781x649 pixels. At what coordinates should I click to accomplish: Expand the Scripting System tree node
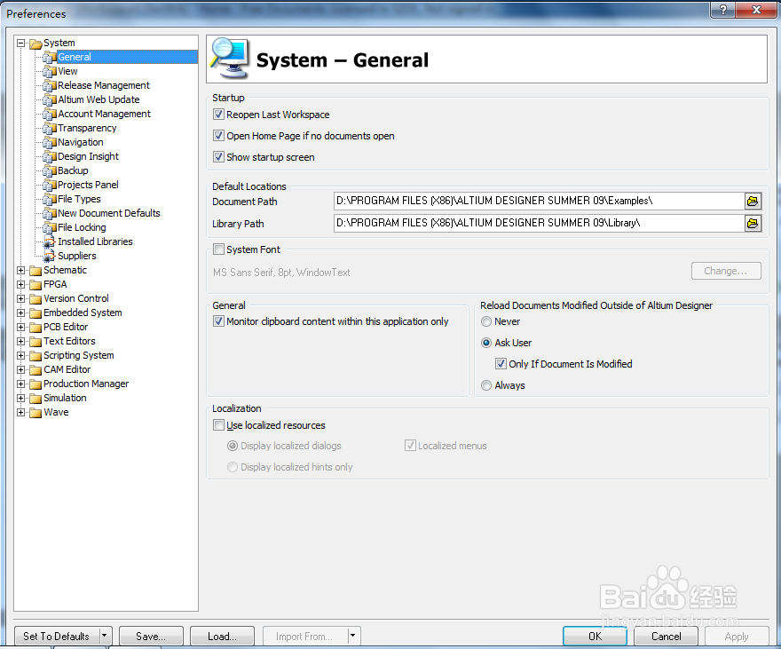point(21,356)
